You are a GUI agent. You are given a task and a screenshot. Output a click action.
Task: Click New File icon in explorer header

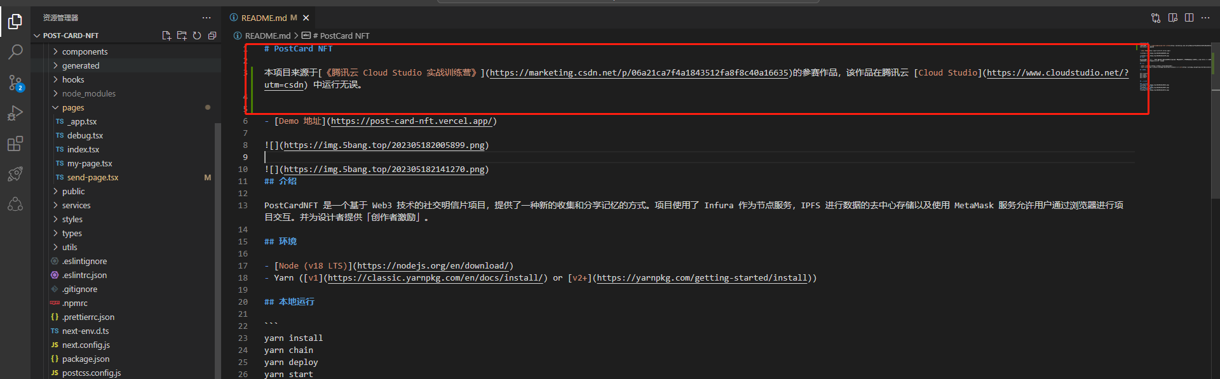166,36
